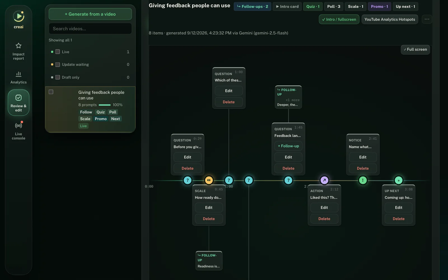
Task: Click the Quiz tag on video card
Action: tap(101, 112)
